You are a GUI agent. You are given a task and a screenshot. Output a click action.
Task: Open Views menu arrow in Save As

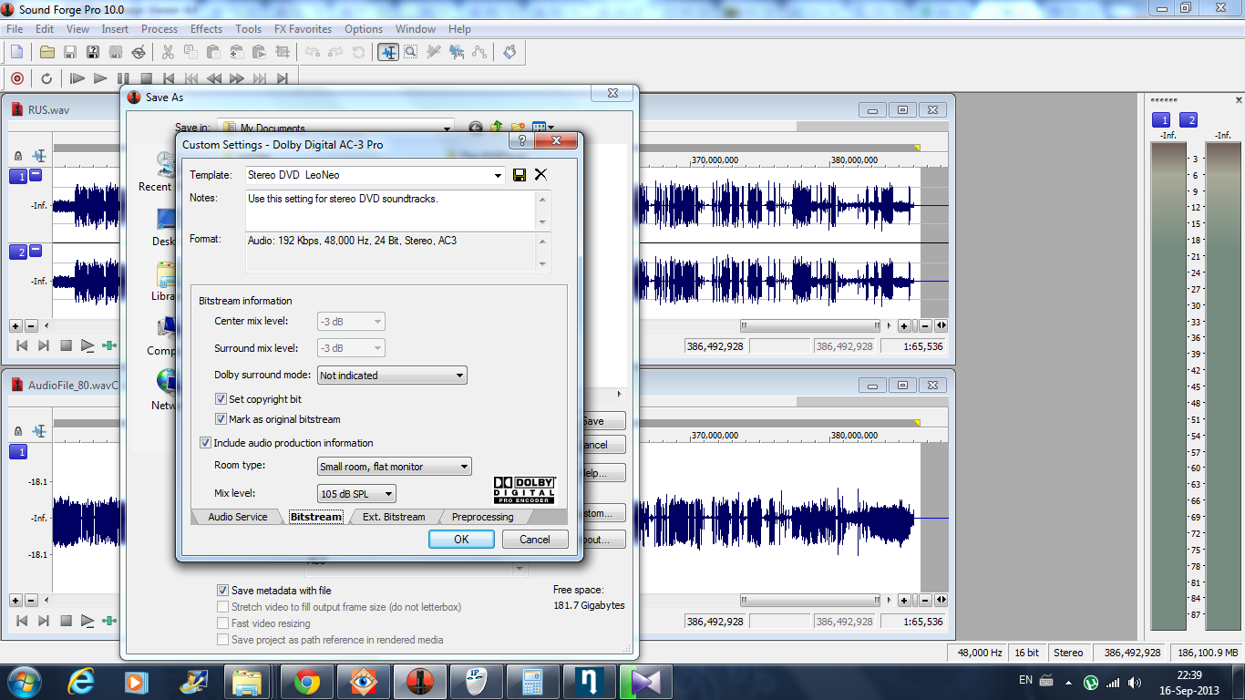tap(550, 128)
